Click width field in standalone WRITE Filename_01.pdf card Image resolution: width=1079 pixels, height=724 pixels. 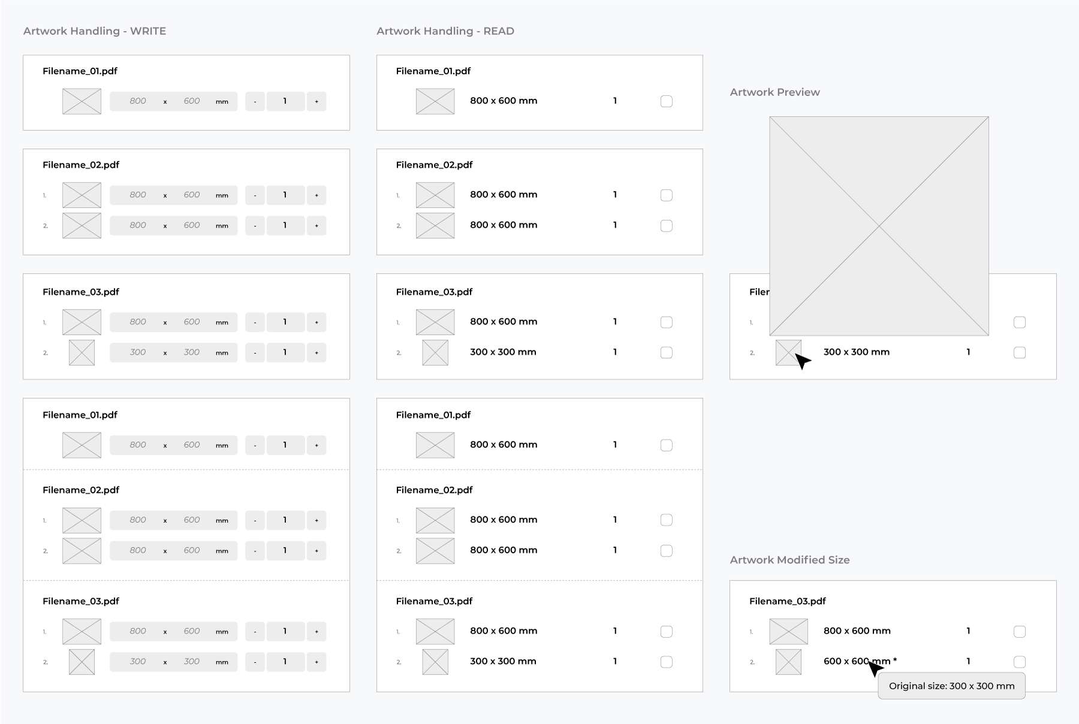[x=138, y=101]
